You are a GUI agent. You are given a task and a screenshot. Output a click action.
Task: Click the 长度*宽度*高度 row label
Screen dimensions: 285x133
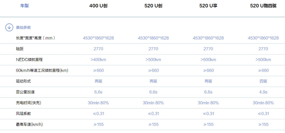pyautogui.click(x=35, y=38)
